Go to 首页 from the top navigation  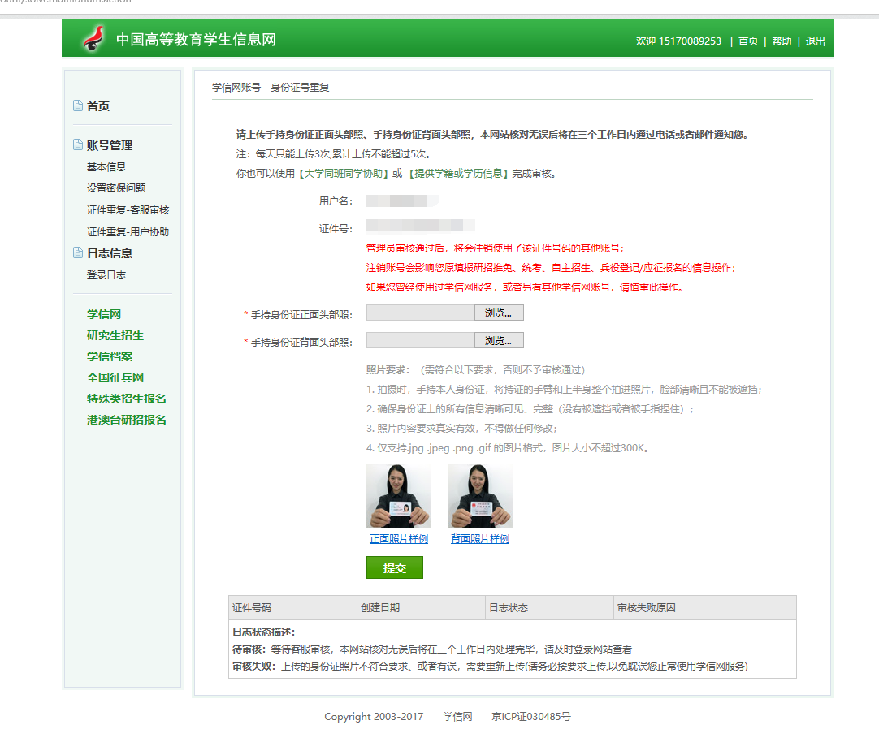pyautogui.click(x=747, y=40)
